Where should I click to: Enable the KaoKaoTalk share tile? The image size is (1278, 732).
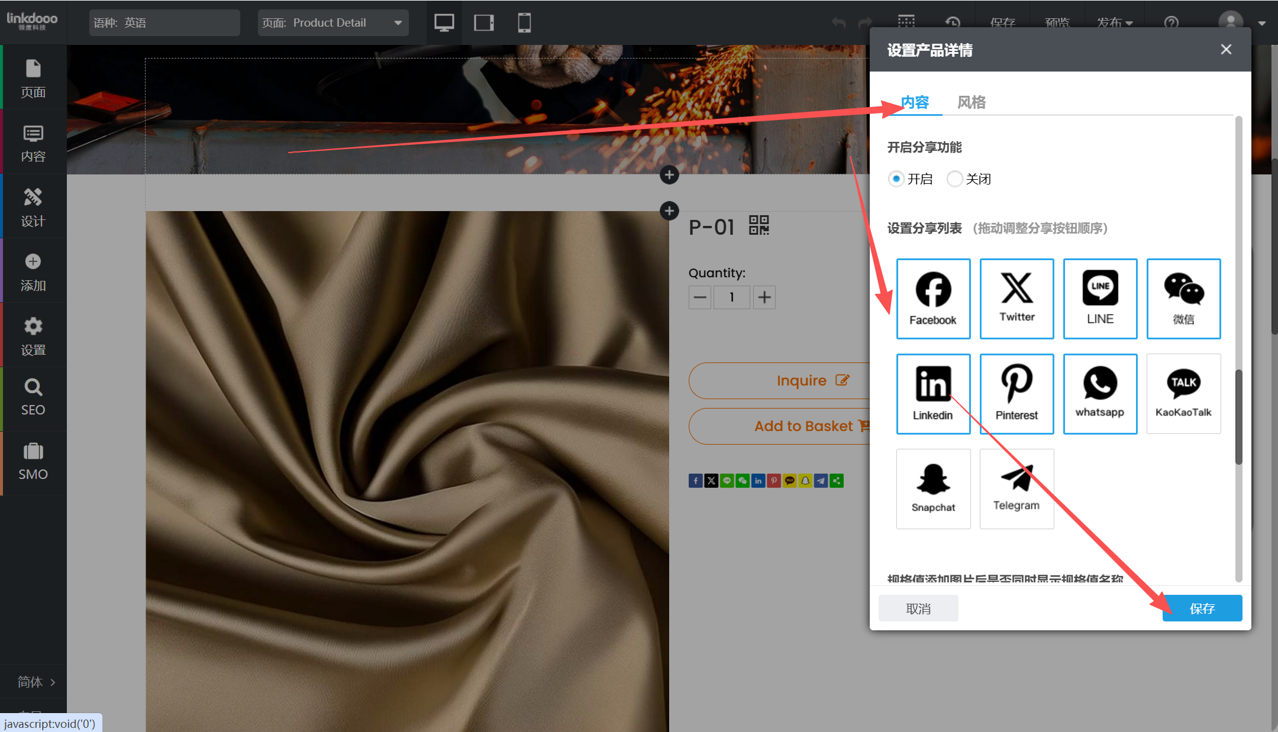point(1183,394)
